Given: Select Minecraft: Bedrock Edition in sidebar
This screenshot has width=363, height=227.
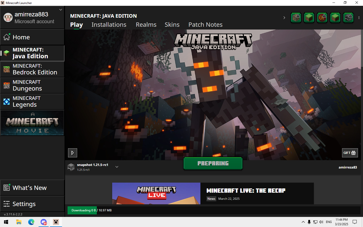Looking at the screenshot, I should tap(32, 69).
